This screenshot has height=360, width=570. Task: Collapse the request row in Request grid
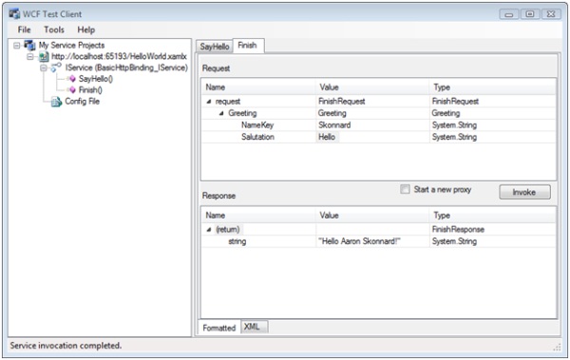[209, 102]
